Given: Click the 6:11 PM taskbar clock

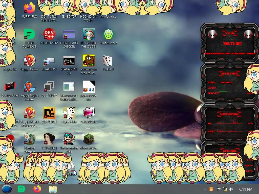Looking at the screenshot, I should 246,189.
